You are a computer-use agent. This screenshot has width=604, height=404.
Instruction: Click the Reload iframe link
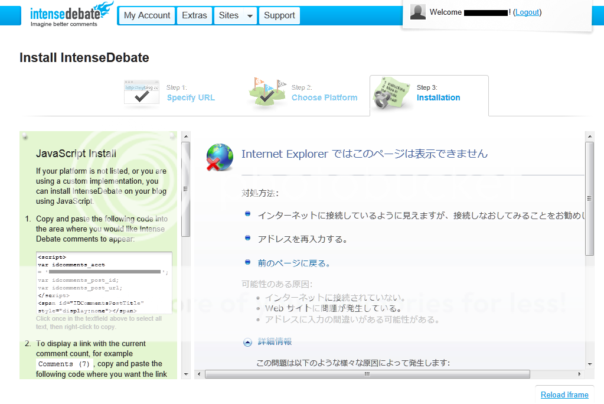(564, 395)
